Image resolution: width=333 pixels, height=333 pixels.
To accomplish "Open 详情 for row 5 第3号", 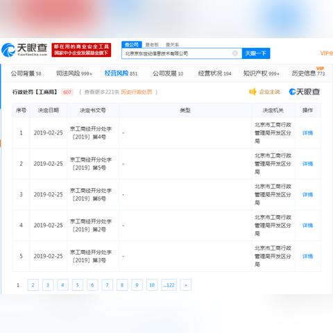I will coord(307,256).
